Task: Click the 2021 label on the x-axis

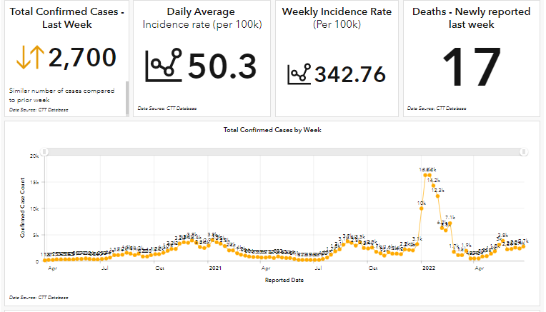Action: [x=214, y=268]
